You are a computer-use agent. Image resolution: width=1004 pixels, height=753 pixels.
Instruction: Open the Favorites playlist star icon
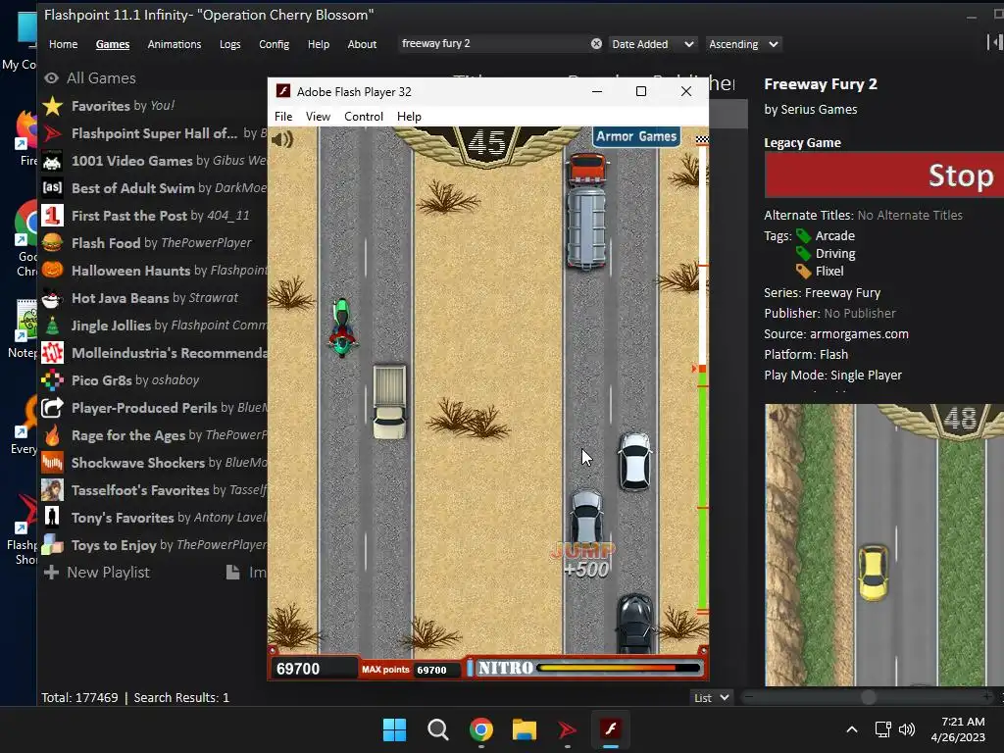click(x=53, y=106)
